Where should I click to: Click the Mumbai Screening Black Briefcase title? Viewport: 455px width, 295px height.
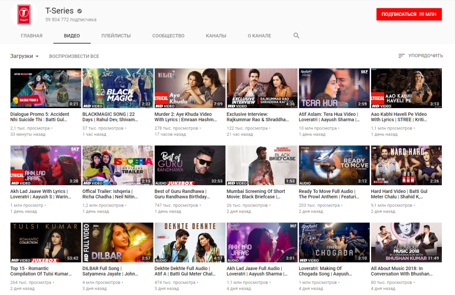[255, 194]
